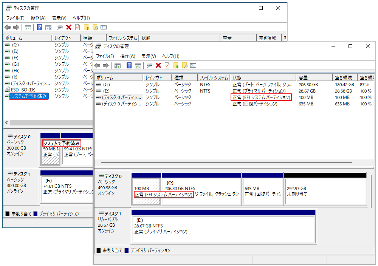378x266 pixels.
Task: Open properties checkmark icon in front window toolbar
Action: 167,65
